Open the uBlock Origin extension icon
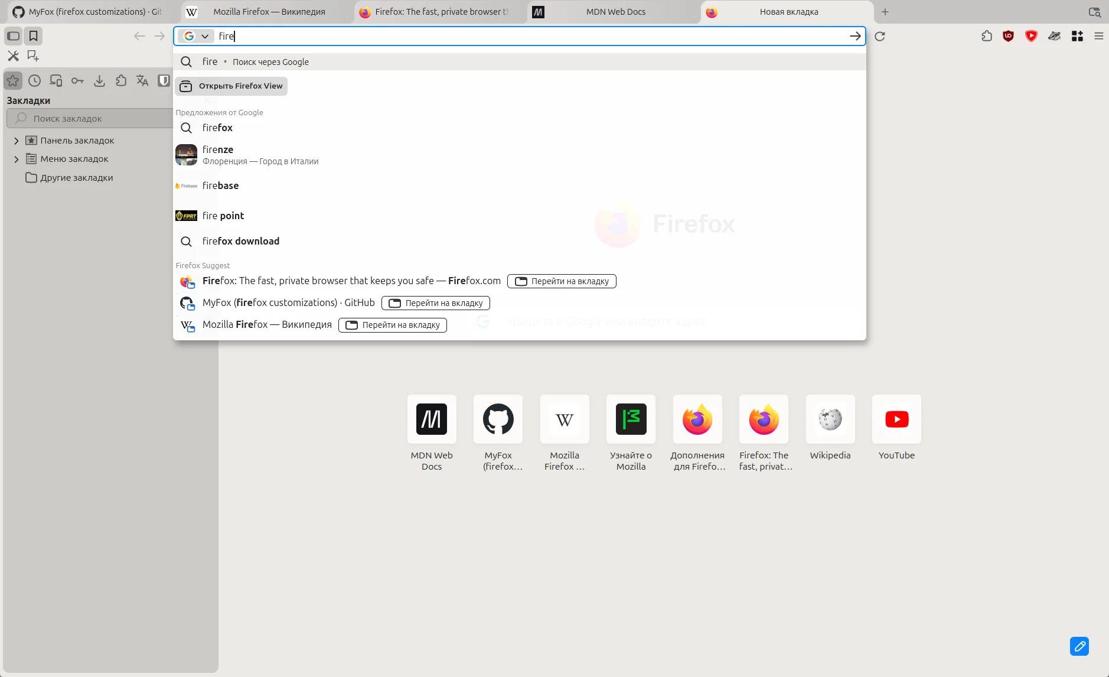Viewport: 1109px width, 677px height. pyautogui.click(x=1008, y=36)
